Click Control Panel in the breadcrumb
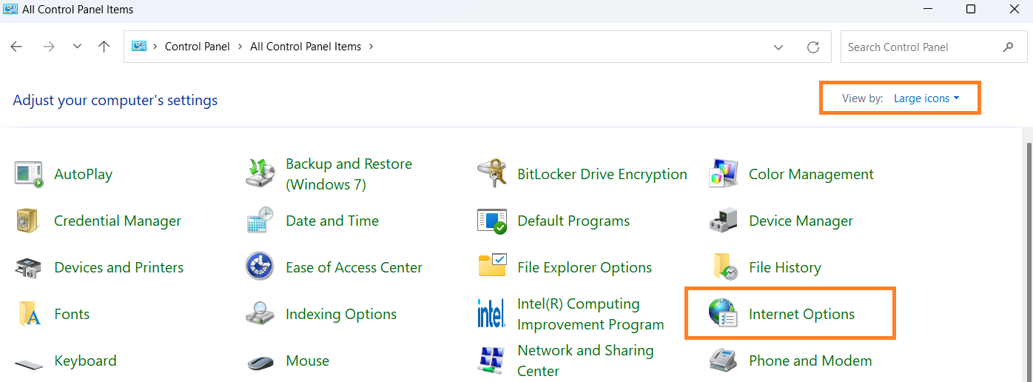The height and width of the screenshot is (382, 1033). coord(197,47)
